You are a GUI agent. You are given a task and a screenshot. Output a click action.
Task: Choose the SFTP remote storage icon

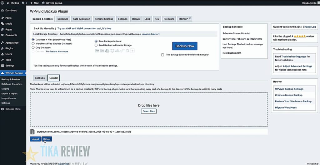[102, 51]
